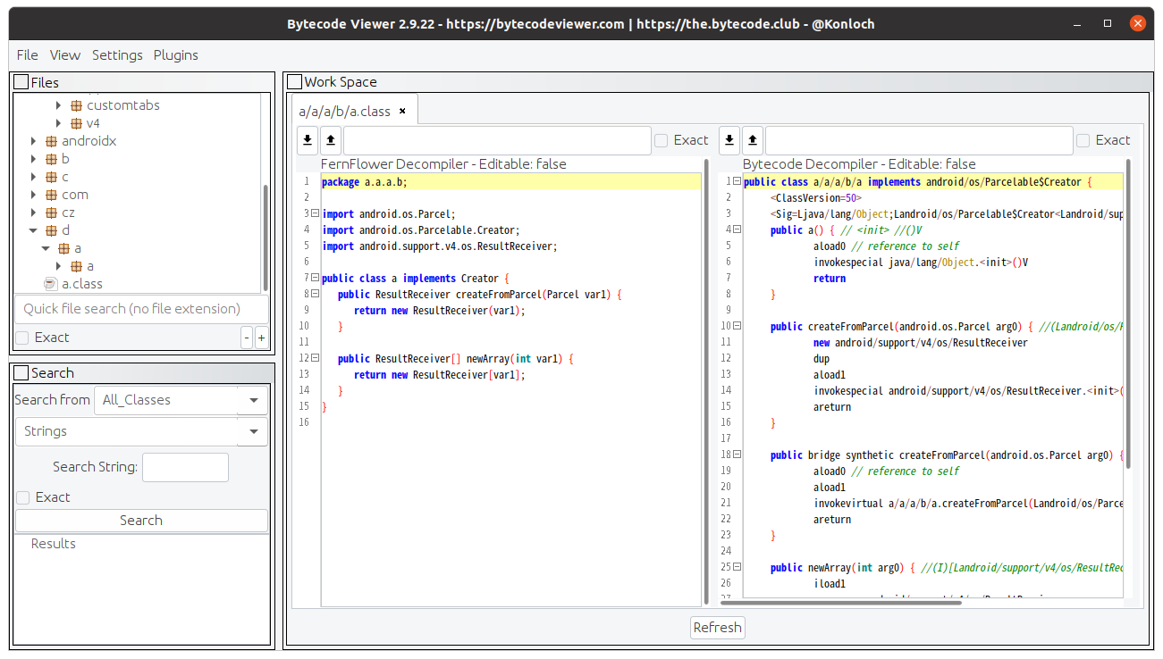Fold newArray at Bytecode line 25
Viewport: 1163px width, 659px height.
(737, 567)
